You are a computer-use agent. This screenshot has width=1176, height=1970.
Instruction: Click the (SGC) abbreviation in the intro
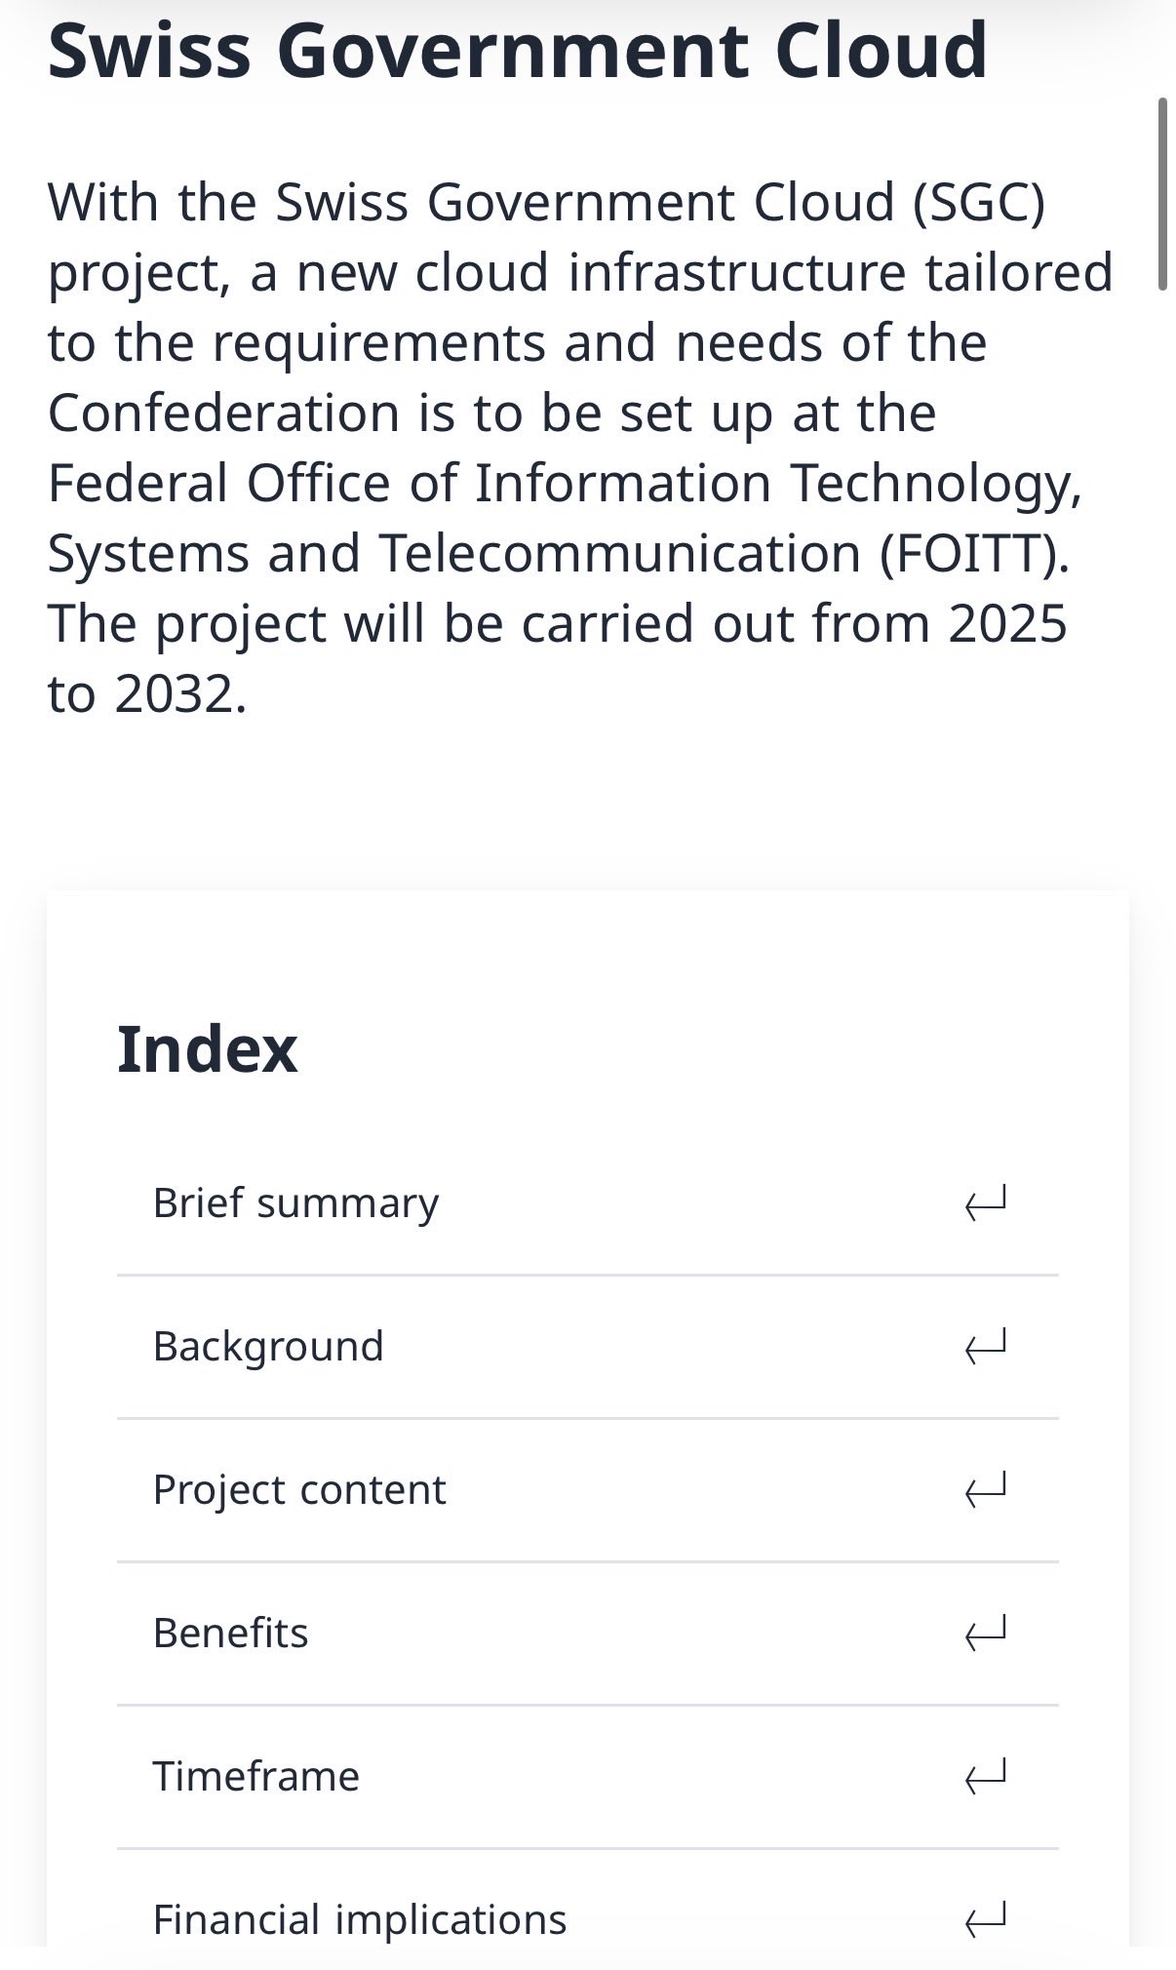[979, 203]
